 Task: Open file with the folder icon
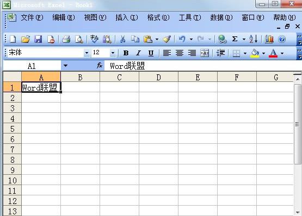(x=26, y=39)
